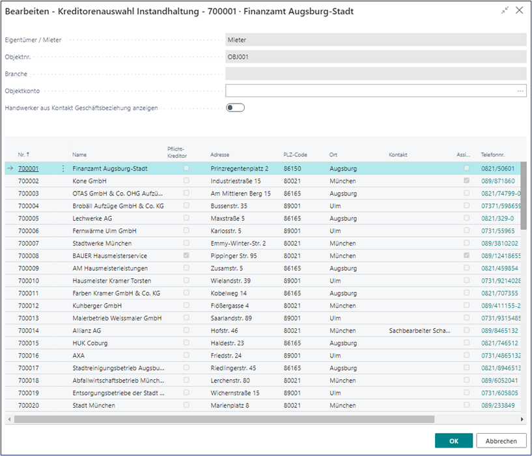Toggle Handwerker aus Kontakt Geschäftsbeziehung anzeigen switch

coord(235,107)
